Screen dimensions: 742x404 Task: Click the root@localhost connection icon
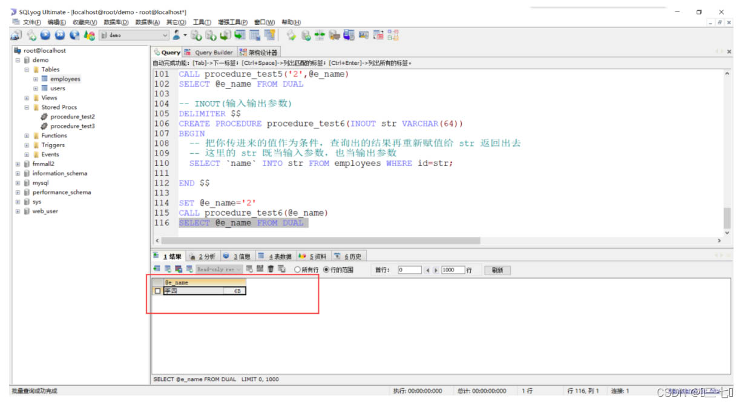pos(18,51)
